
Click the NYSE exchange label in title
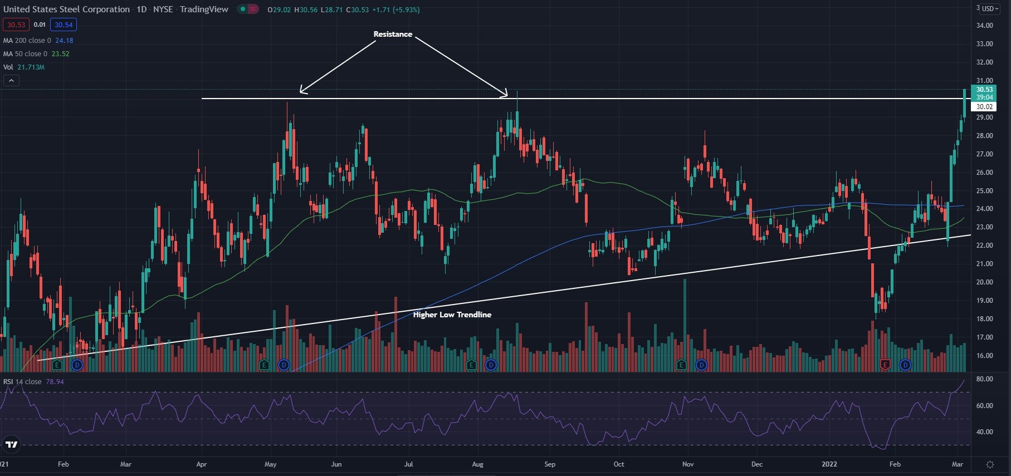164,9
